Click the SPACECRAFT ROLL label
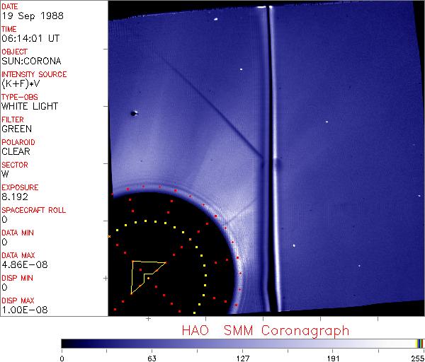 click(x=33, y=210)
